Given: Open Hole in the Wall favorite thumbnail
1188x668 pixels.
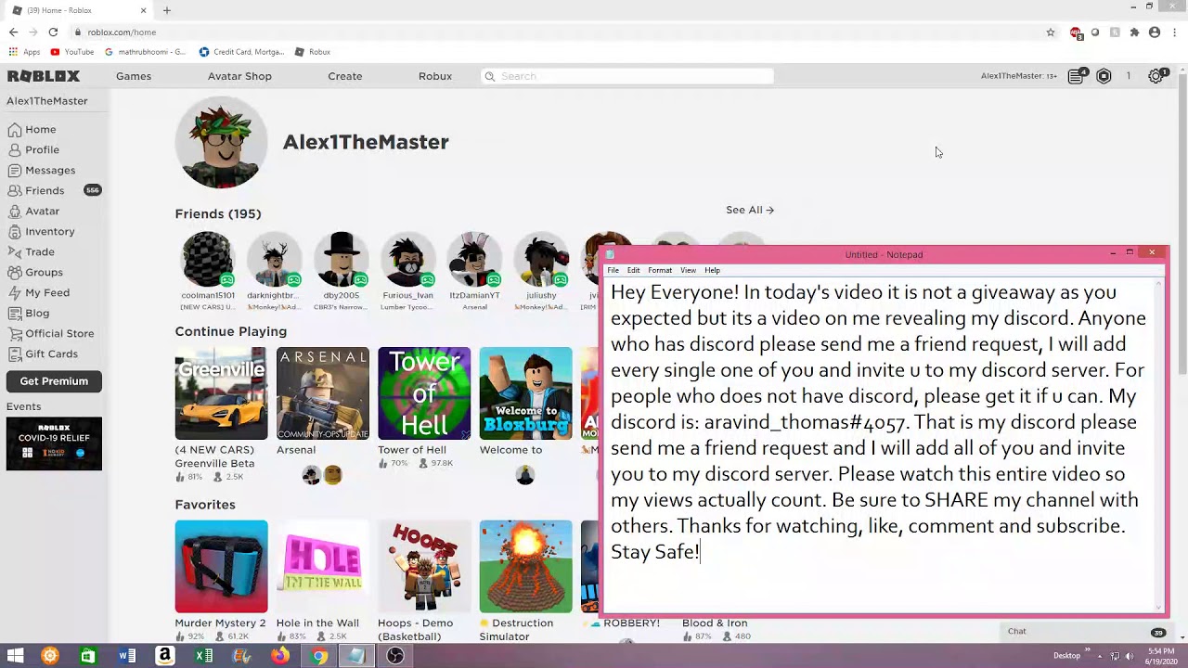Looking at the screenshot, I should (323, 567).
